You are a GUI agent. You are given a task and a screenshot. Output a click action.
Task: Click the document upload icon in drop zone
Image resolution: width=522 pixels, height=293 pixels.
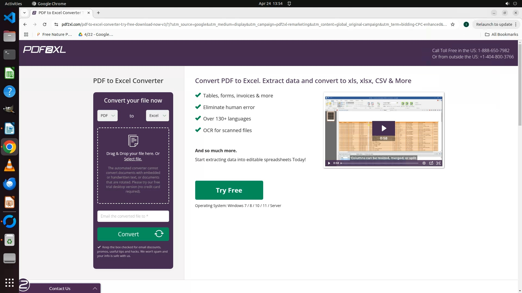133,141
